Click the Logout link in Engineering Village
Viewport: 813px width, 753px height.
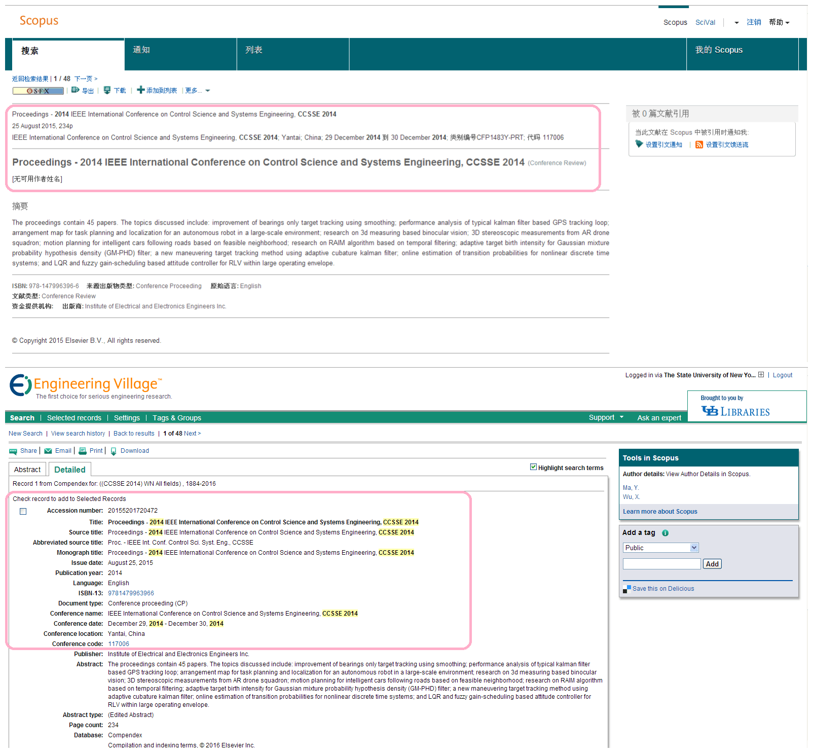click(x=783, y=375)
